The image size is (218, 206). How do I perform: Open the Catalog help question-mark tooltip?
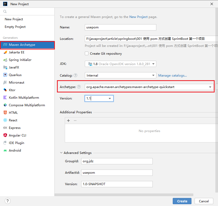75,75
